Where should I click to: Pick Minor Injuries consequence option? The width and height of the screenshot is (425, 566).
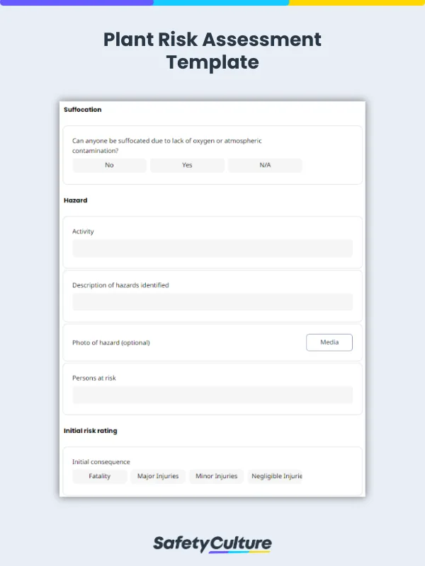coord(216,476)
